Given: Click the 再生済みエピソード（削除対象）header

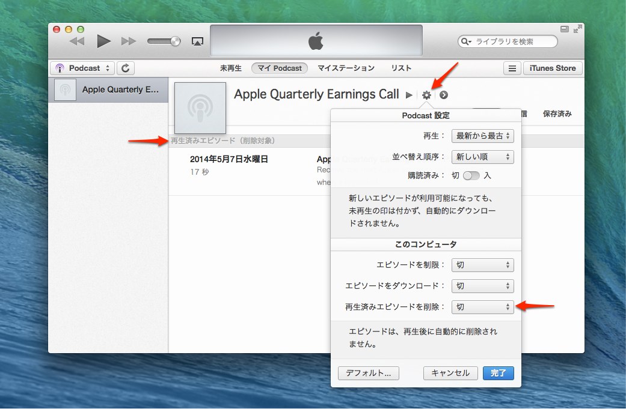Looking at the screenshot, I should pos(222,141).
